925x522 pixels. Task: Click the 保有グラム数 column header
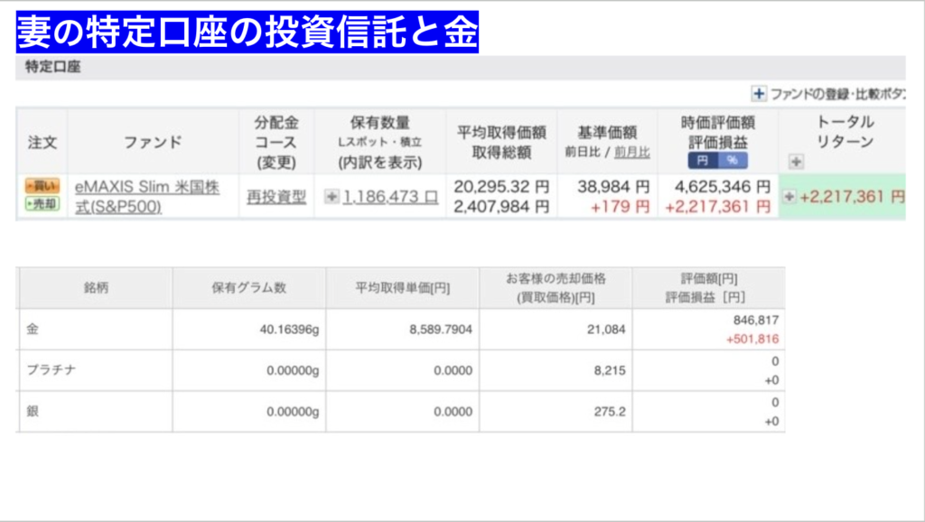tap(248, 288)
